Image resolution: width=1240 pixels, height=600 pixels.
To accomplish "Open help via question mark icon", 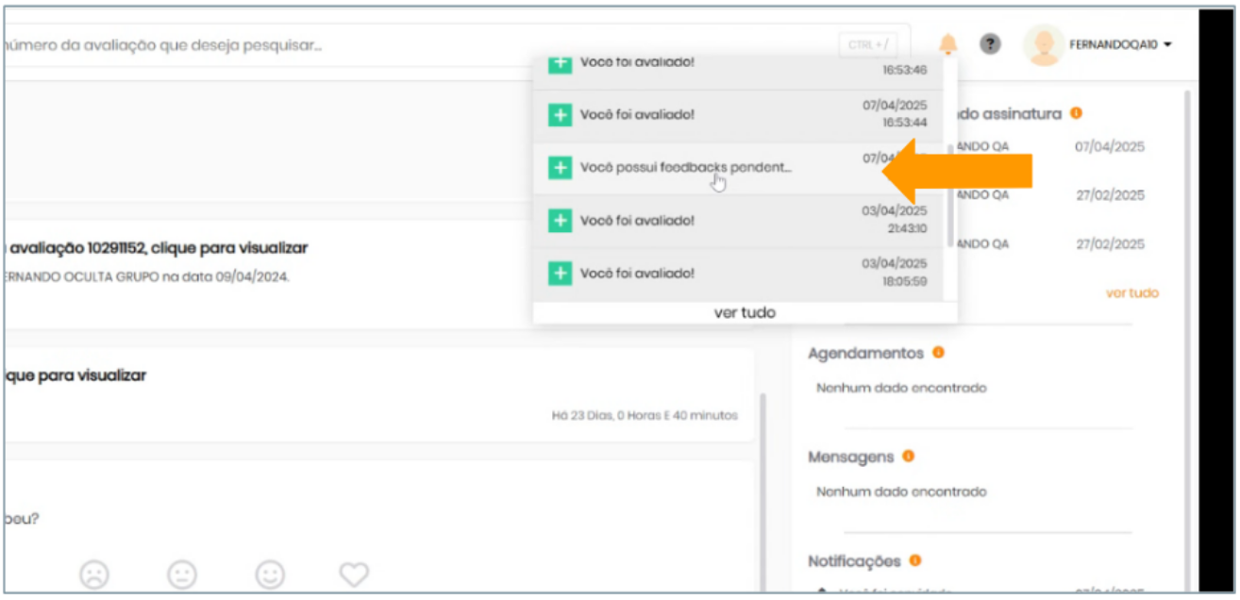I will pyautogui.click(x=990, y=43).
